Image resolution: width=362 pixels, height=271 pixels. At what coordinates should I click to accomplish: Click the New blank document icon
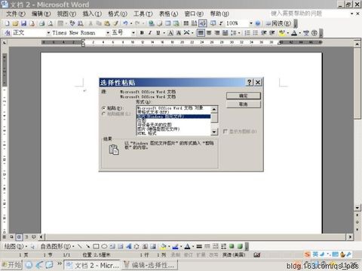[8, 23]
